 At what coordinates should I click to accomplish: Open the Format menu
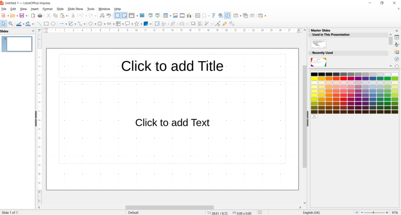point(47,9)
